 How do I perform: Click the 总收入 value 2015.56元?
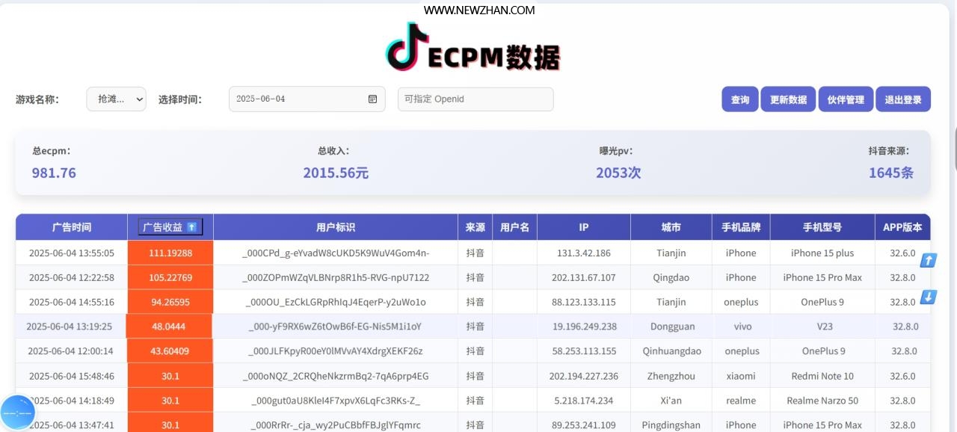pos(336,173)
